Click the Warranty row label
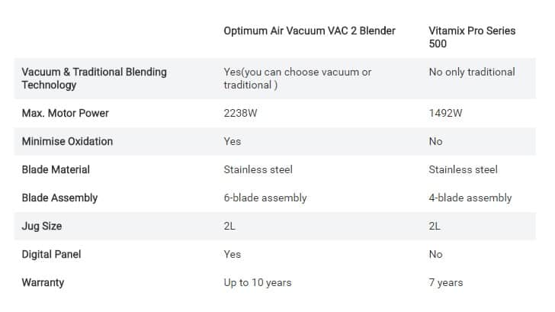The width and height of the screenshot is (555, 312). coord(43,282)
